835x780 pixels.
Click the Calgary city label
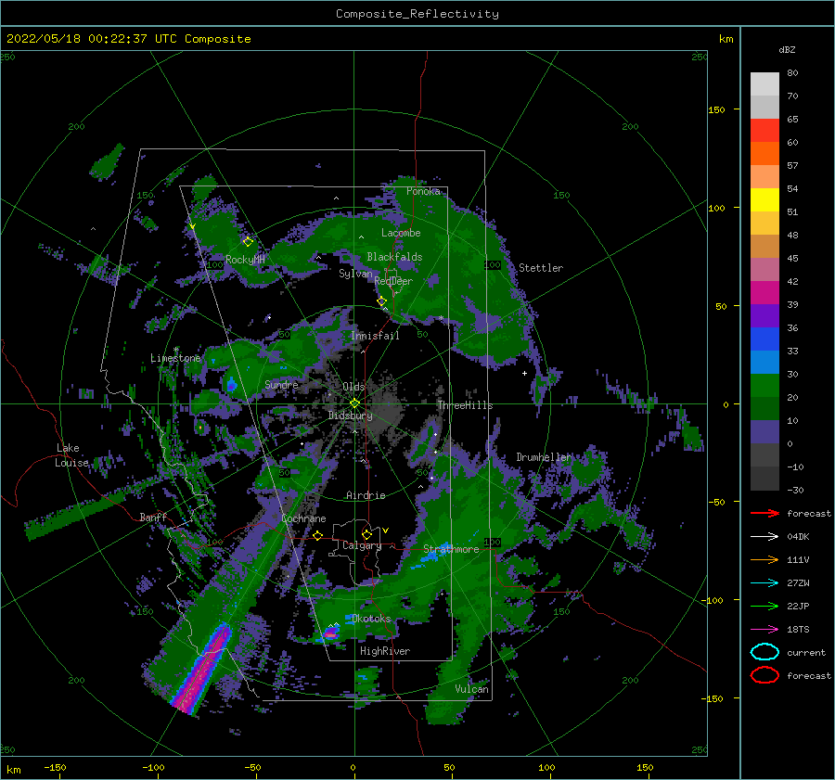(362, 545)
